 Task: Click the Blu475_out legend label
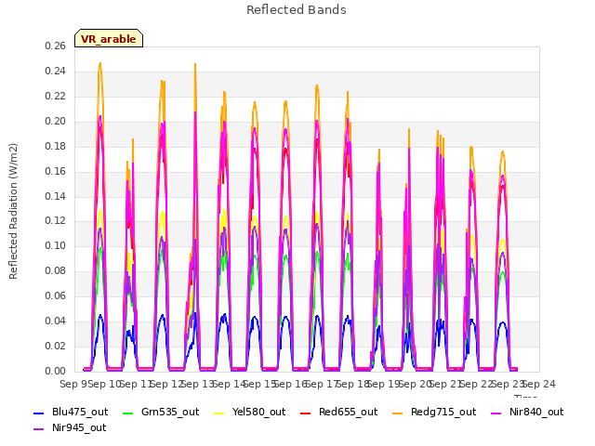pos(80,413)
